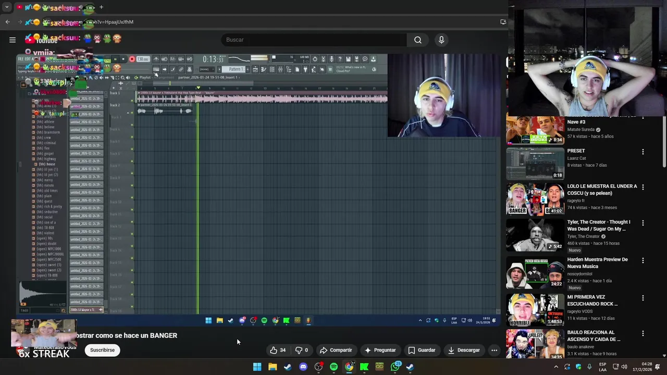The width and height of the screenshot is (667, 375).
Task: Click the question mark help icon in FL Studio
Action: [x=340, y=59]
